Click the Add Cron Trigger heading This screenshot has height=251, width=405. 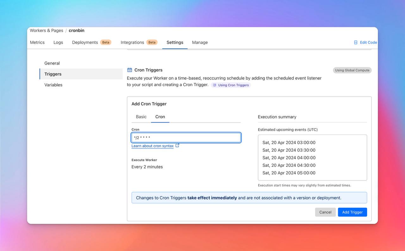pos(149,104)
